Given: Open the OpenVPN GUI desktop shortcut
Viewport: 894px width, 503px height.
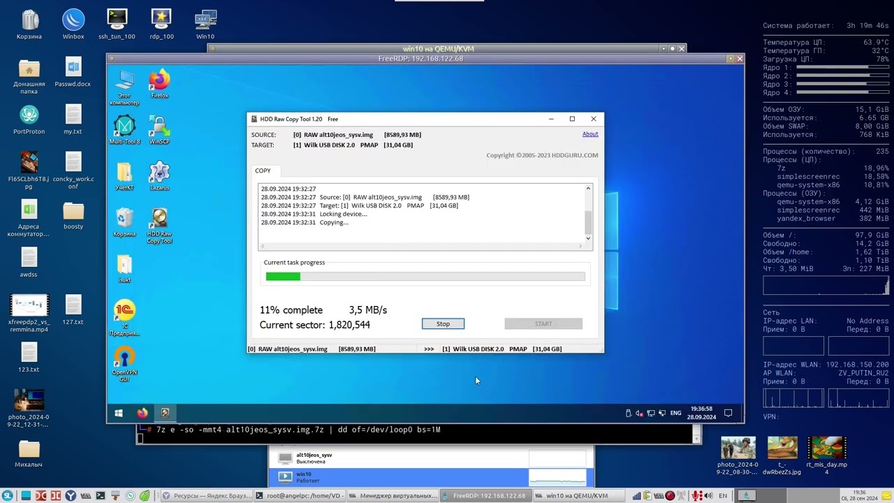Looking at the screenshot, I should pyautogui.click(x=124, y=364).
